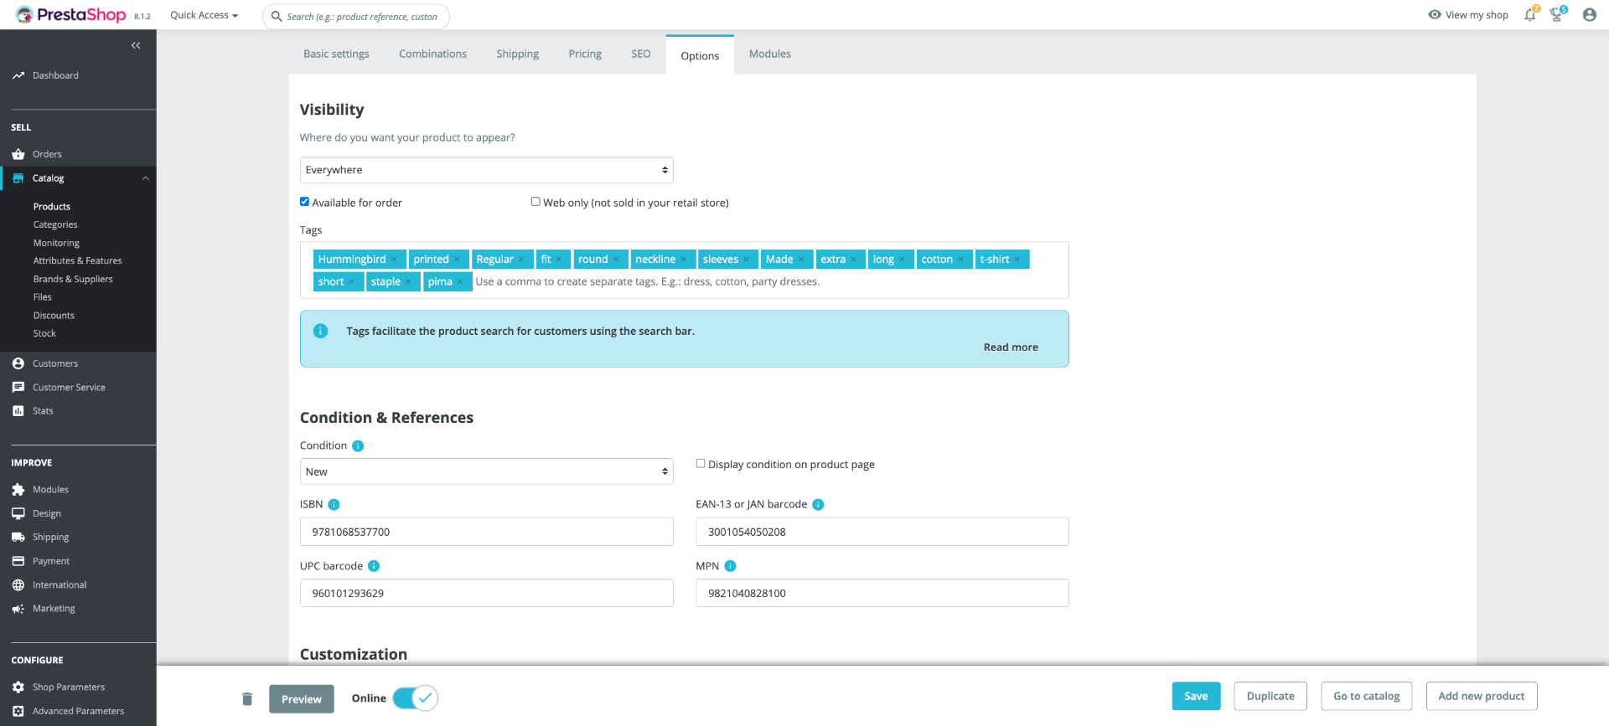Open the Condition New dropdown

[x=487, y=471]
